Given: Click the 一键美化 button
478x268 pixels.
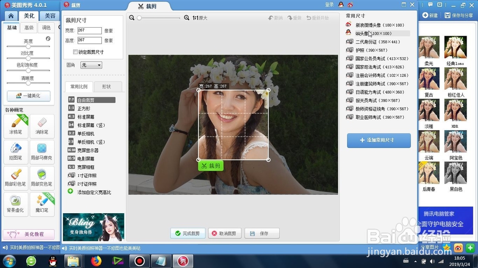Looking at the screenshot, I should [x=29, y=96].
